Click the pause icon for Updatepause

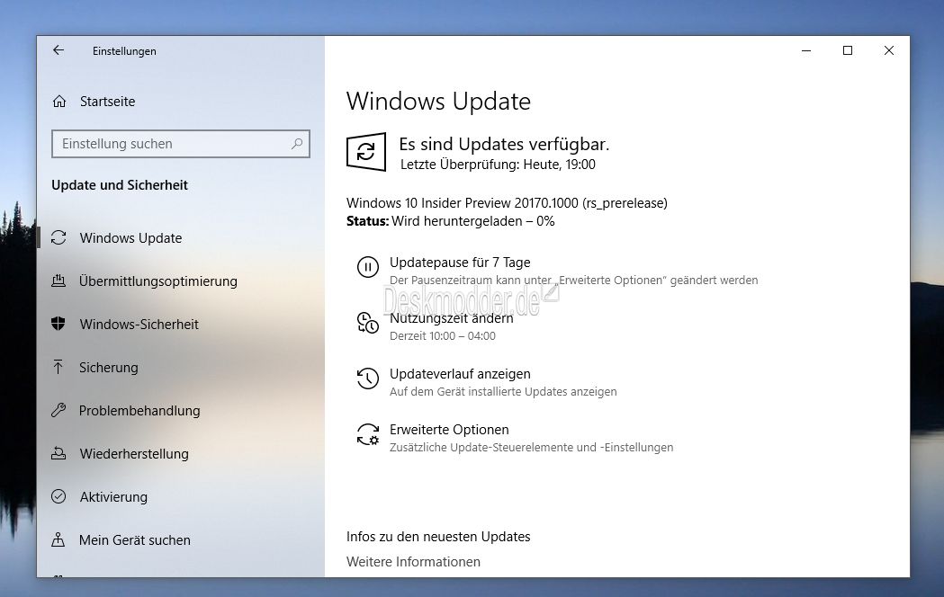(367, 267)
